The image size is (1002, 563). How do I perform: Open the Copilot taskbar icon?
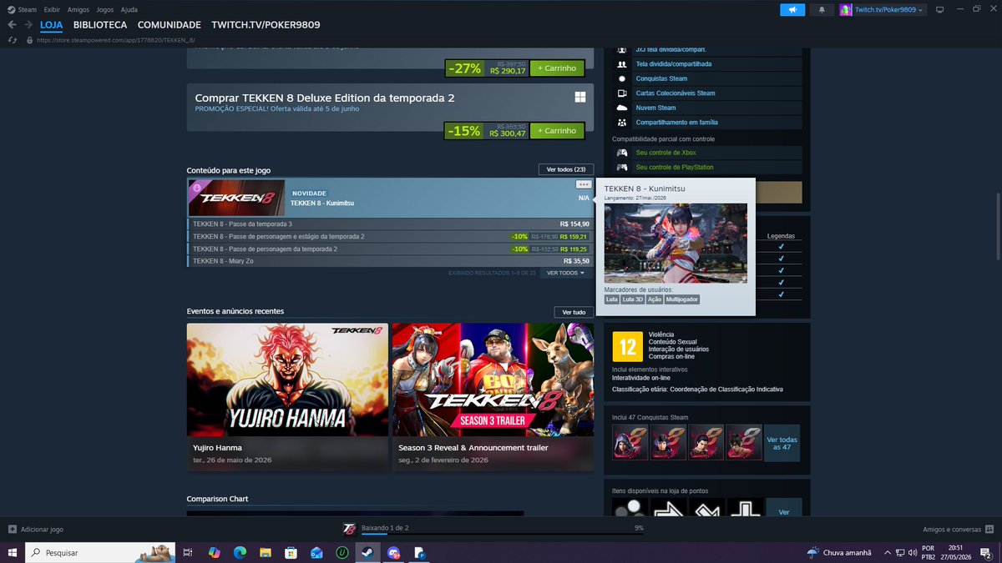tap(214, 552)
